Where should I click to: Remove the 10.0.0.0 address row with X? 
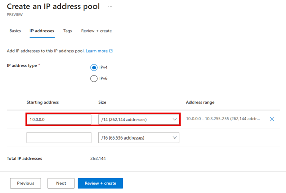click(x=272, y=119)
